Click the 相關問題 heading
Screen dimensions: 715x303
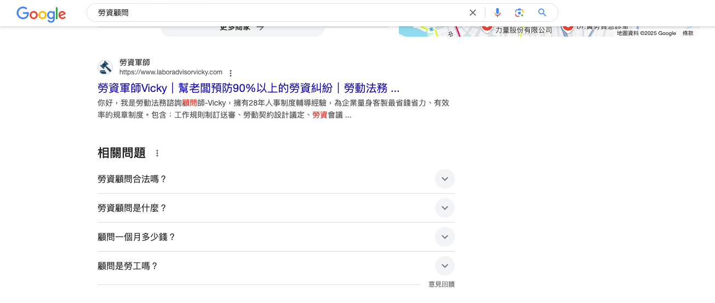pyautogui.click(x=122, y=153)
